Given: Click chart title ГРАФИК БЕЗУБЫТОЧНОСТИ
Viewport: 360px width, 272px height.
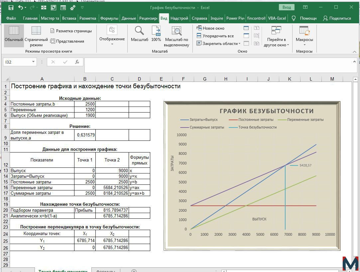Looking at the screenshot, I should [267, 111].
